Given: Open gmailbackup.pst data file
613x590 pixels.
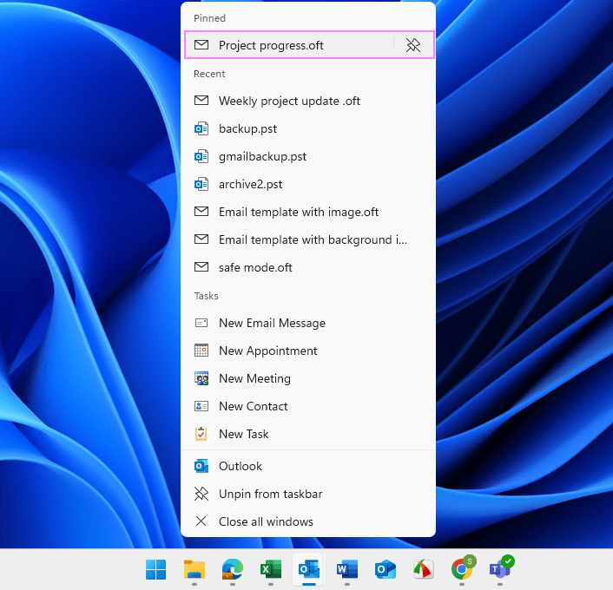Looking at the screenshot, I should coord(308,156).
